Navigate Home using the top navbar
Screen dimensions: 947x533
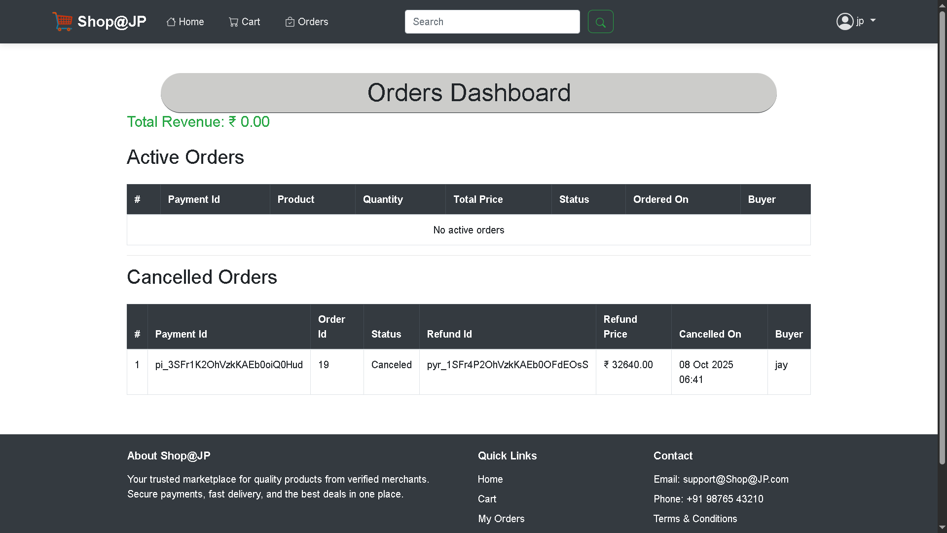pyautogui.click(x=191, y=22)
